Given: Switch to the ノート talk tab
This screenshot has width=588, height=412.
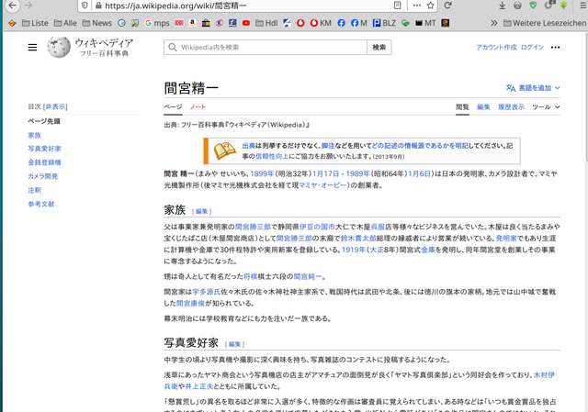Looking at the screenshot, I should coord(198,107).
